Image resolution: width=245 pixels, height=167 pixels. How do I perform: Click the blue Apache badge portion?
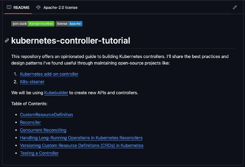pos(75,24)
